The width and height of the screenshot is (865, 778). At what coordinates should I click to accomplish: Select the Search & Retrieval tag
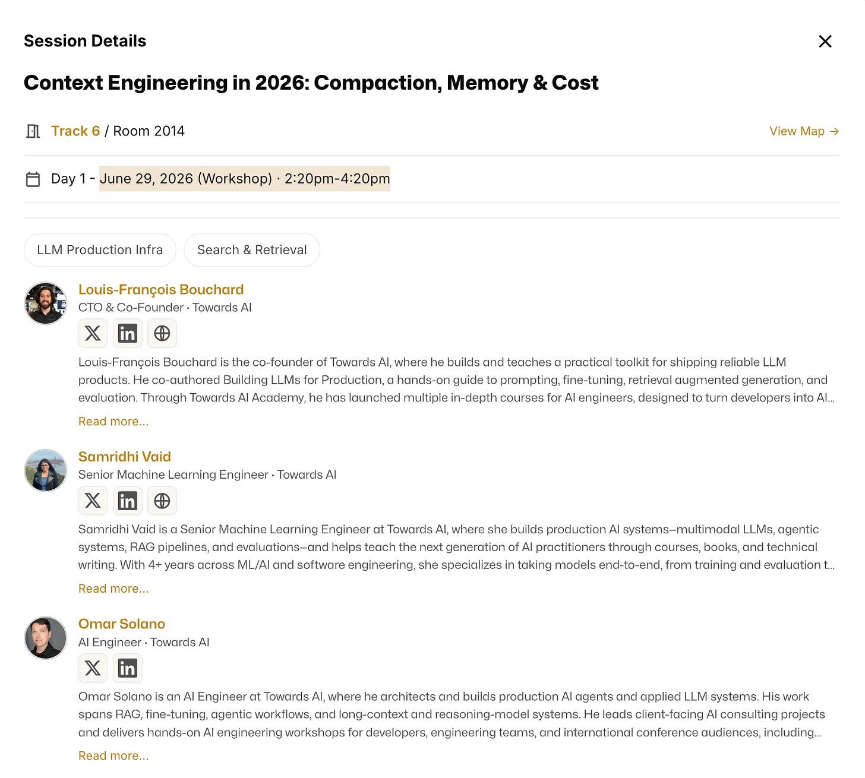[252, 250]
